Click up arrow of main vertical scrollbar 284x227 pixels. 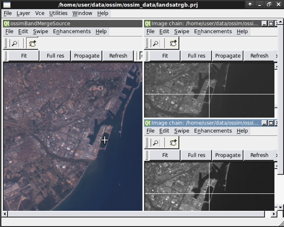tap(280, 22)
